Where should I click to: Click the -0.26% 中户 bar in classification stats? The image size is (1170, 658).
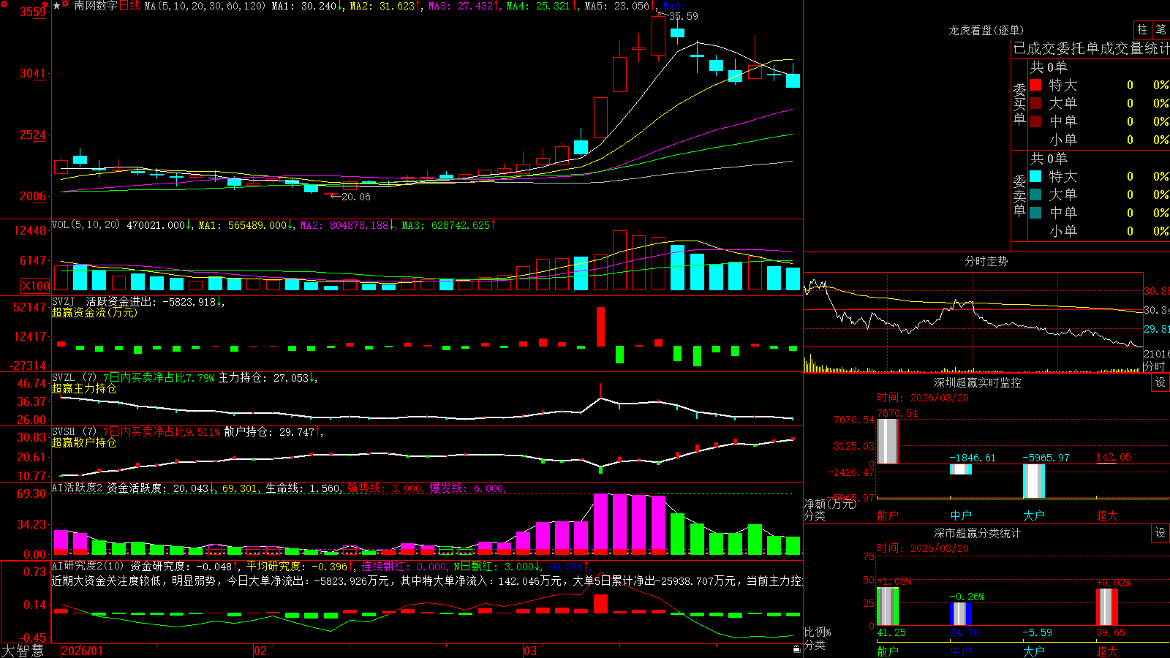(961, 613)
